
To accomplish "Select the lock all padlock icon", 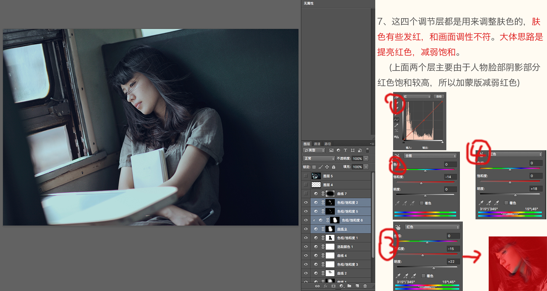I will [333, 167].
